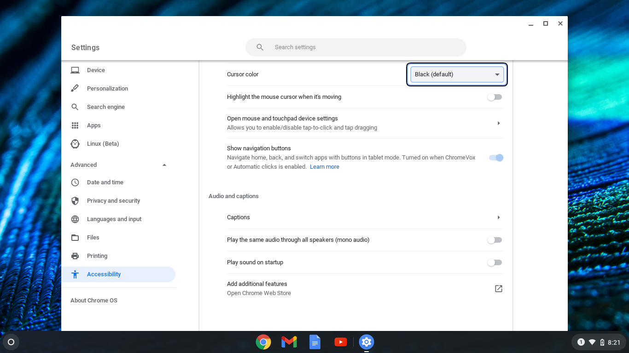Image resolution: width=629 pixels, height=353 pixels.
Task: Click the Accessibility person icon
Action: coord(75,274)
